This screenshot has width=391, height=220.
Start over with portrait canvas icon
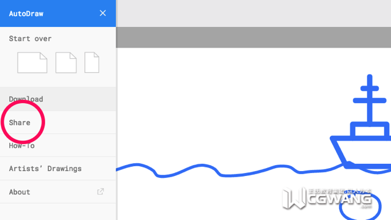92,62
